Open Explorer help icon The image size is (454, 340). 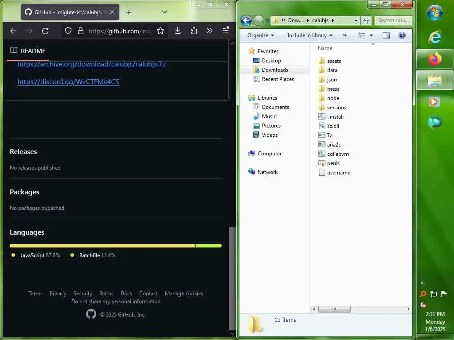tap(402, 35)
